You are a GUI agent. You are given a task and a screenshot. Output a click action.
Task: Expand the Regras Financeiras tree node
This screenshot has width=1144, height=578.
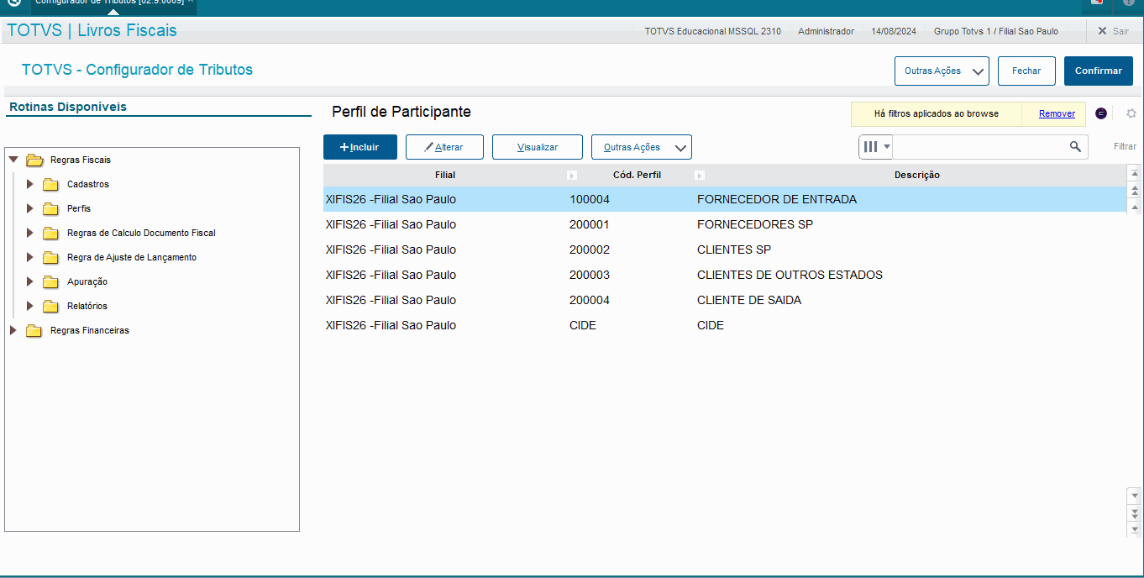13,330
